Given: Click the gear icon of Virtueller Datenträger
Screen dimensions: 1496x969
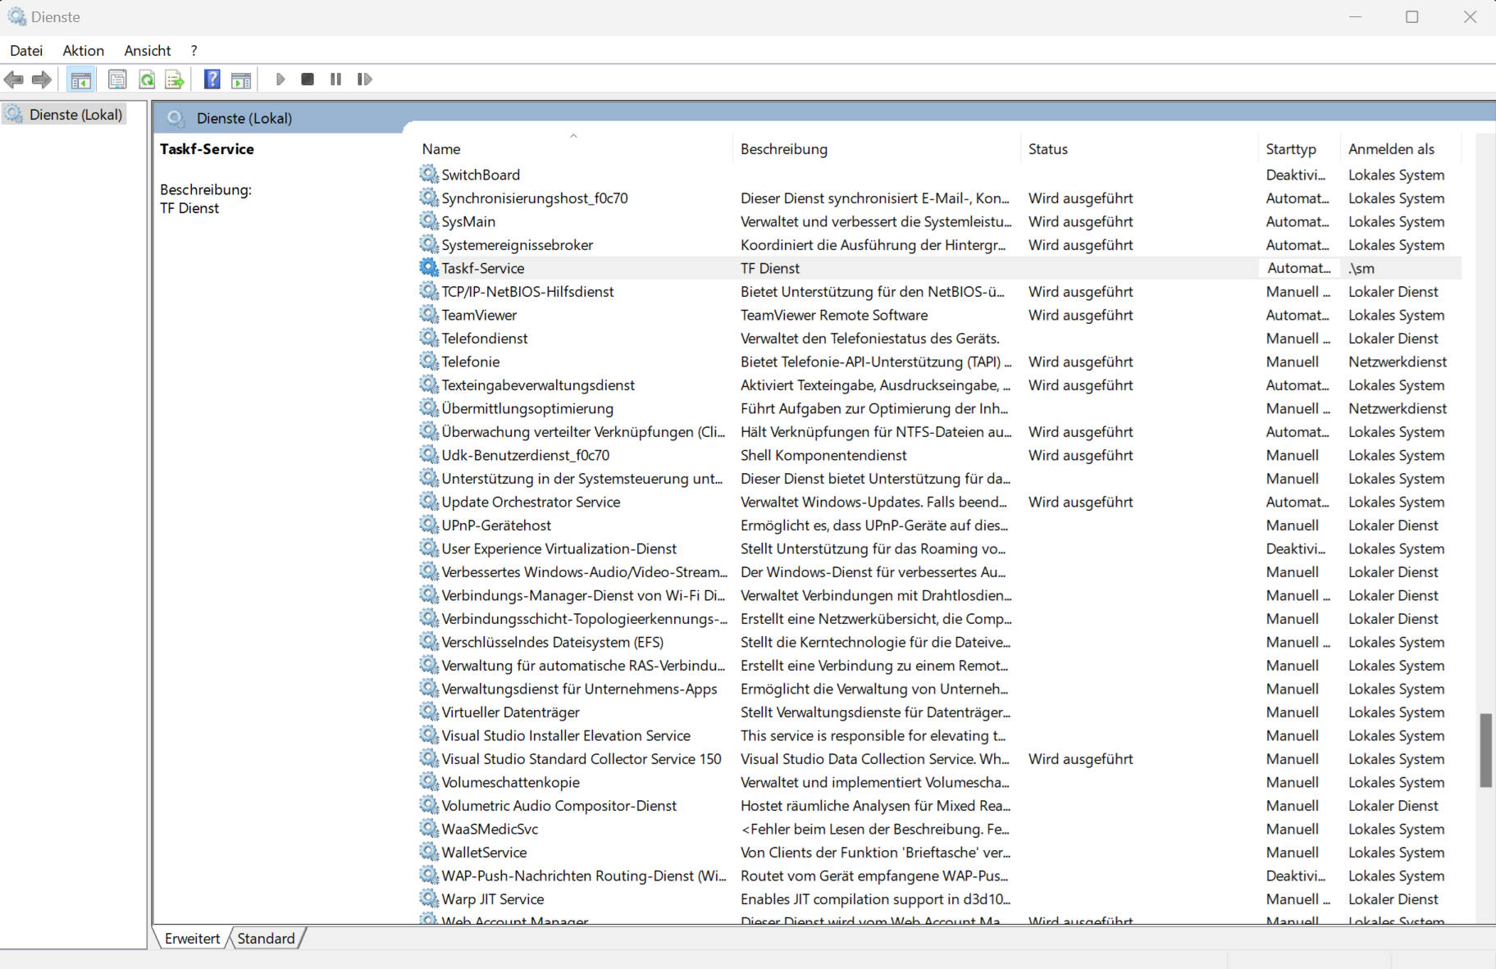Looking at the screenshot, I should pos(429,712).
